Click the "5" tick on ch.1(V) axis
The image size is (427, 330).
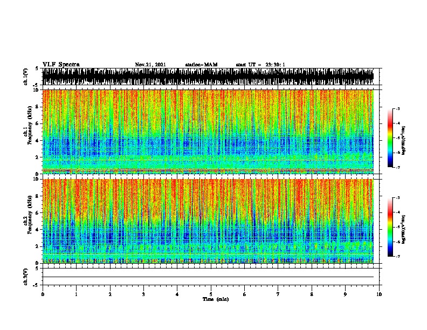37,68
